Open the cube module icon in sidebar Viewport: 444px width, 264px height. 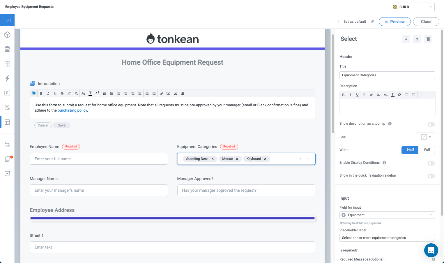[x=7, y=35]
